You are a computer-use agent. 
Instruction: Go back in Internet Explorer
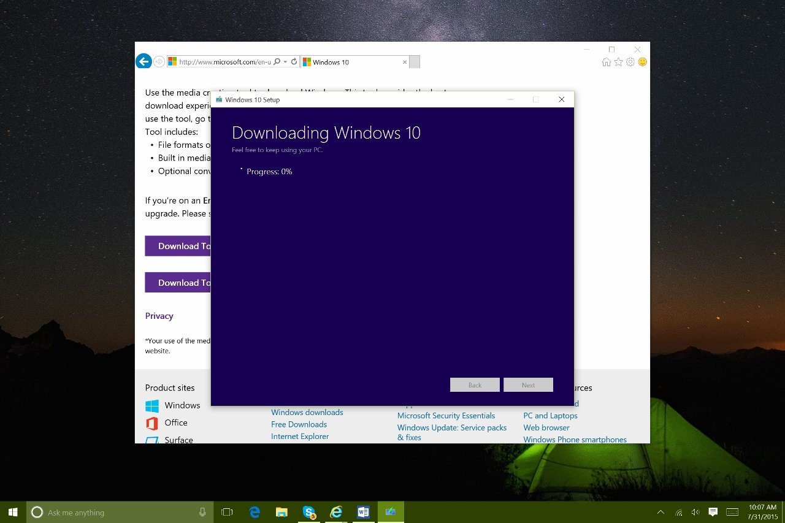click(144, 61)
